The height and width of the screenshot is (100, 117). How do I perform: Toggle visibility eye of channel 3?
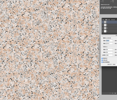pyautogui.click(x=103, y=28)
